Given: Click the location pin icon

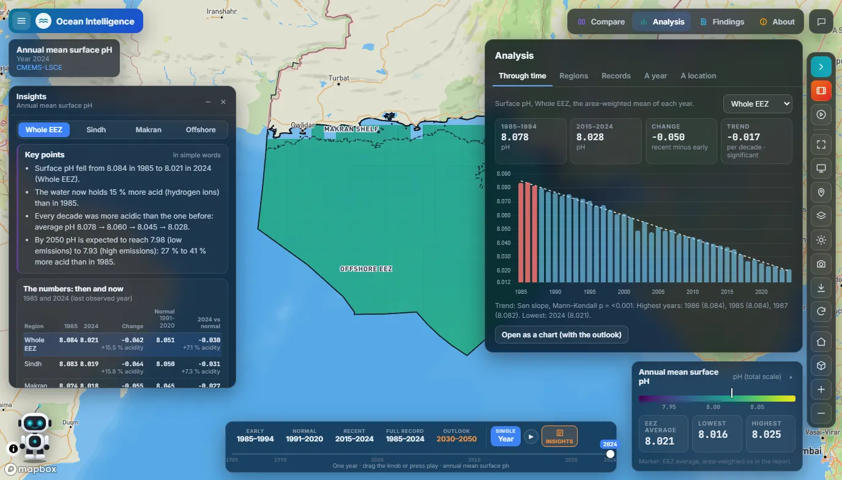Looking at the screenshot, I should click(x=821, y=192).
